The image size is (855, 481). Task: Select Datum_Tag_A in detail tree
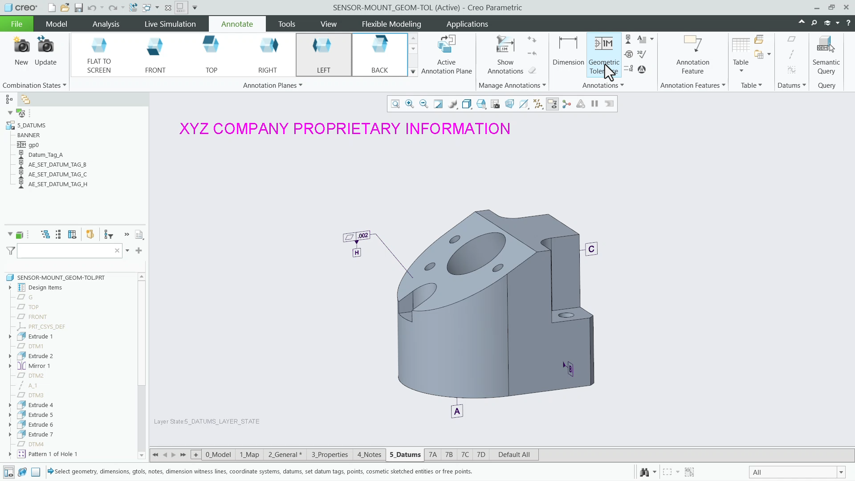point(45,155)
